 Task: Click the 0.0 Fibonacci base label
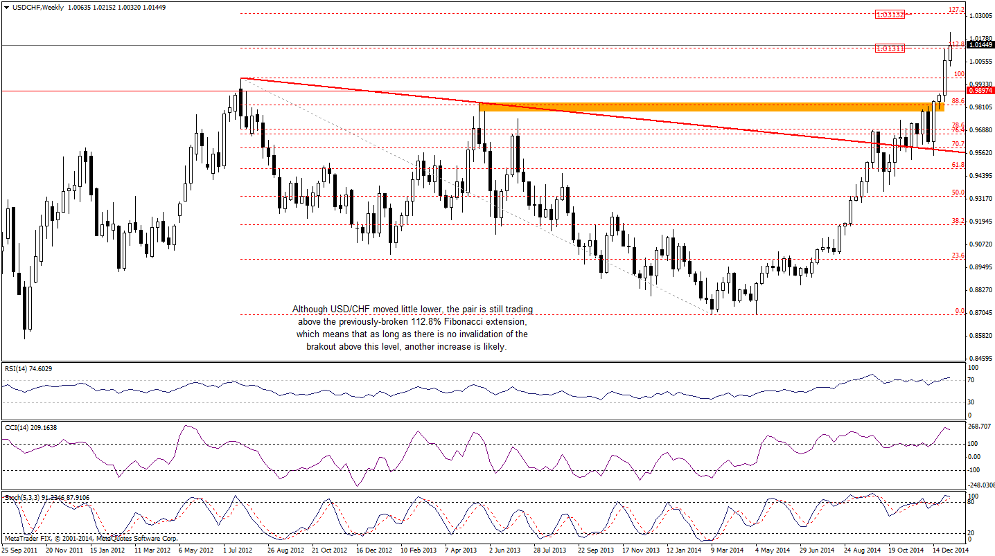click(960, 311)
